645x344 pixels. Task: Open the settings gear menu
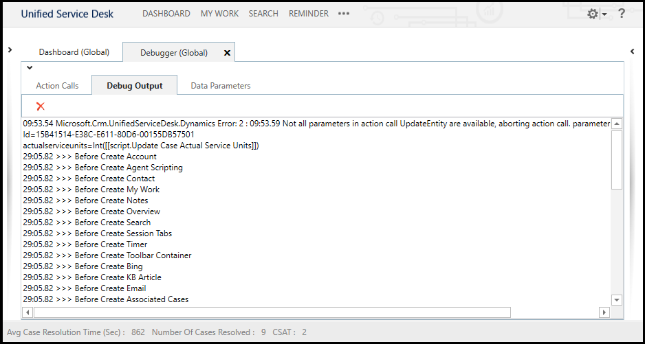592,14
